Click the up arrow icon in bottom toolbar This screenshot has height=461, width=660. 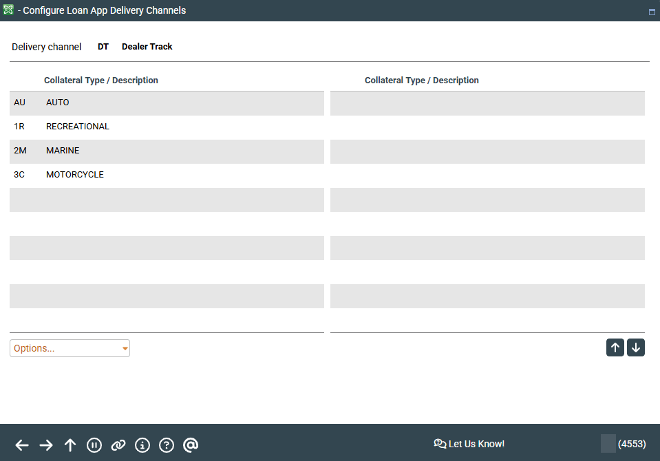(70, 445)
